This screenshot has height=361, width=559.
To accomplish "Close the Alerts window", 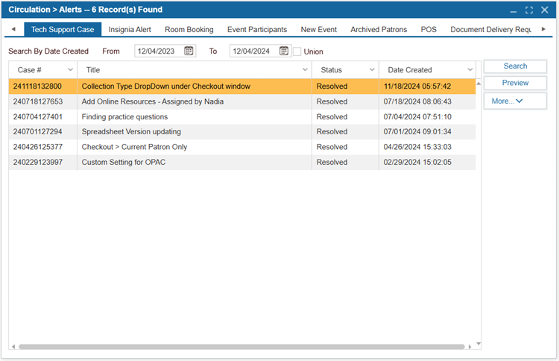I will [x=544, y=10].
